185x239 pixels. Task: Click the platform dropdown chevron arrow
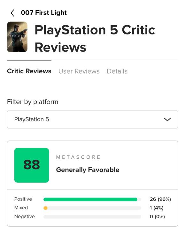(167, 119)
